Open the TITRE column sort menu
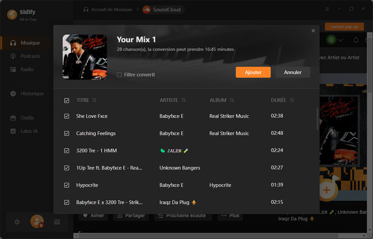 (94, 100)
